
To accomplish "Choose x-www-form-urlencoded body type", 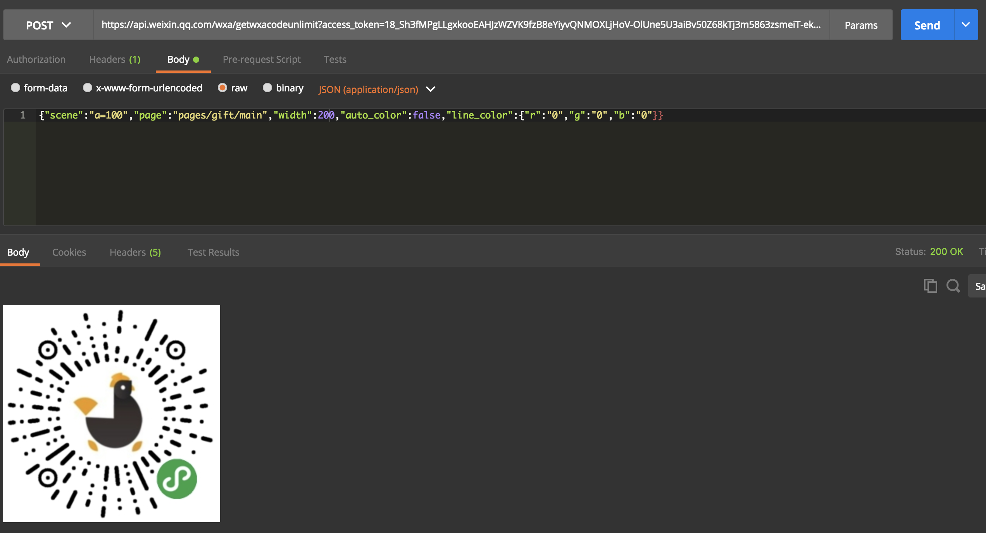I will click(88, 88).
